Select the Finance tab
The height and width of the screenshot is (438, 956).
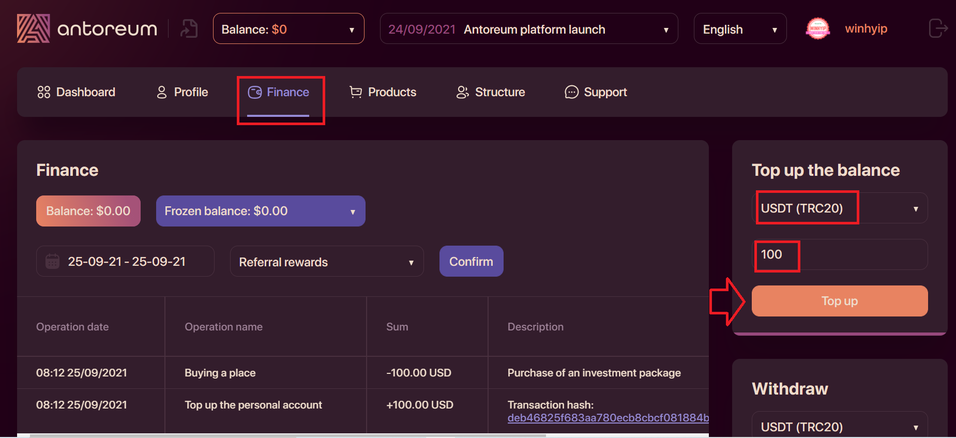(x=279, y=92)
